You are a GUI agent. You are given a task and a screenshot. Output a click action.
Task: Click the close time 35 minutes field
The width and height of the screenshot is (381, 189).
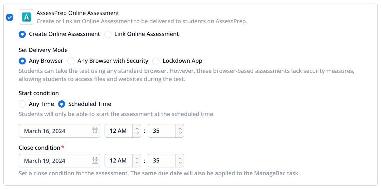pyautogui.click(x=162, y=161)
